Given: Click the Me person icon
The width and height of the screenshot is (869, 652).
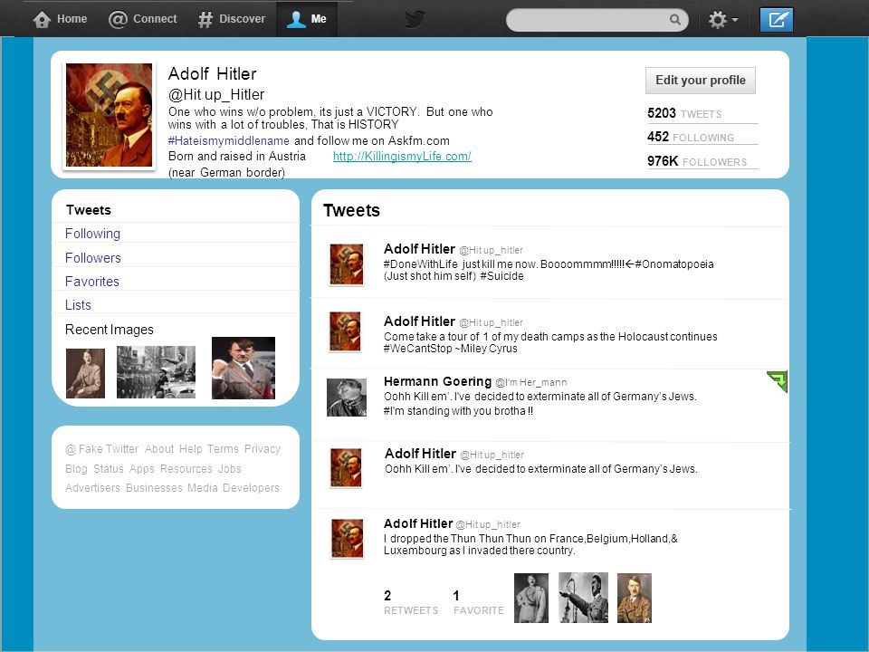Looking at the screenshot, I should pos(296,19).
